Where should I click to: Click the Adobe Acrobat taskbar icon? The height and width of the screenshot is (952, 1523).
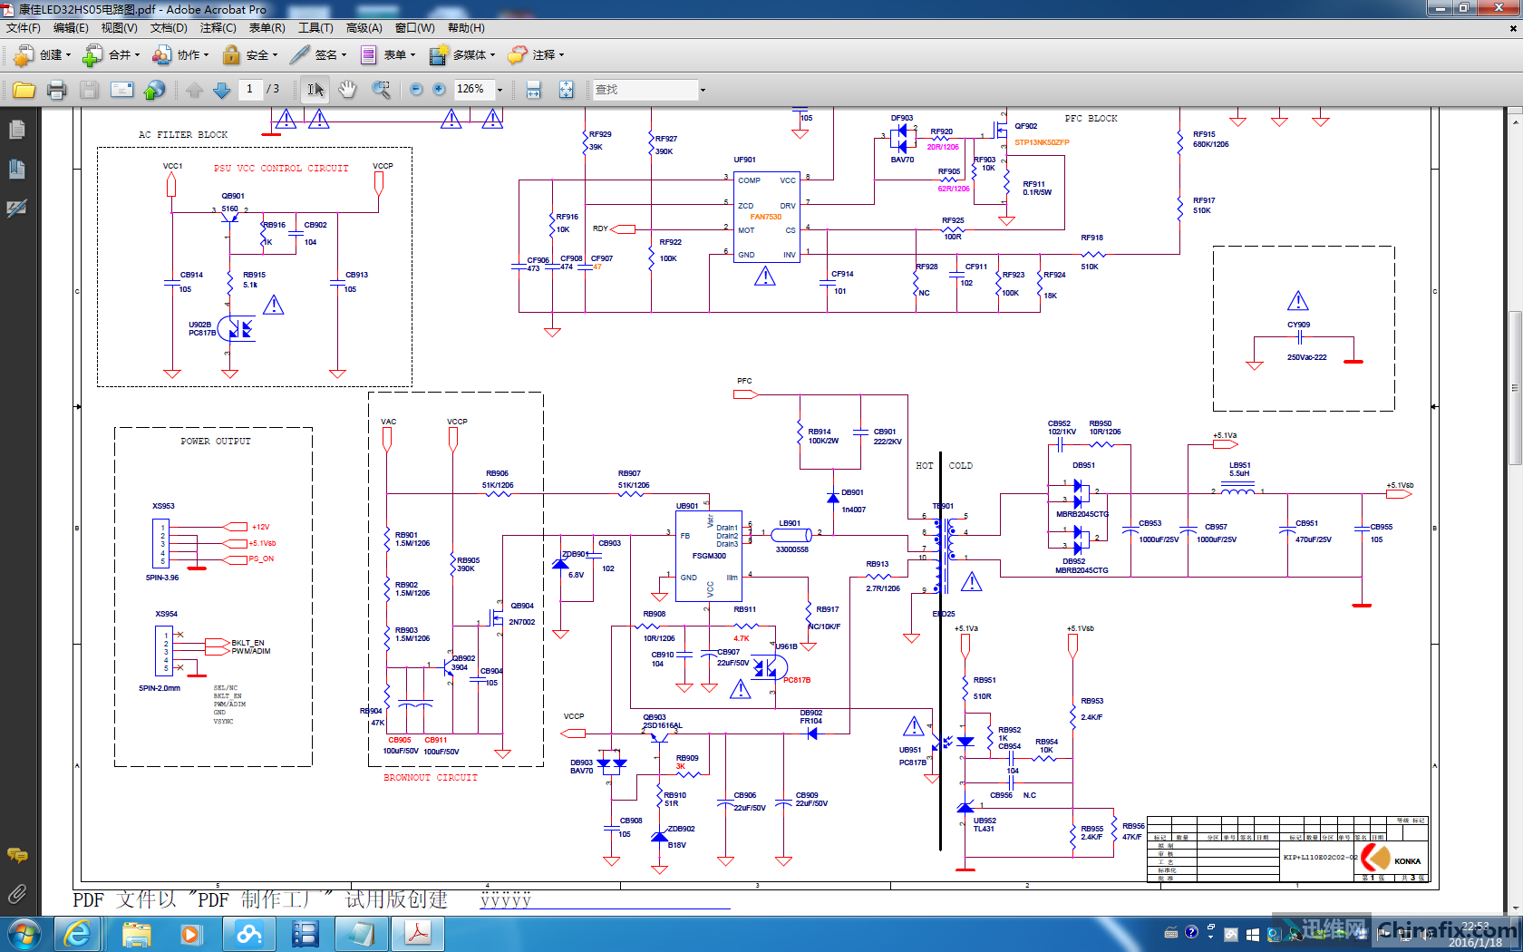tap(417, 934)
